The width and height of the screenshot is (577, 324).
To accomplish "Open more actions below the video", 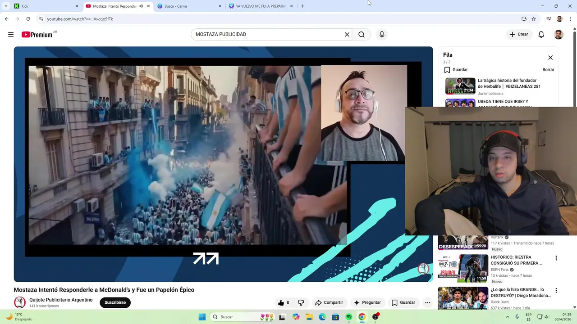I will pyautogui.click(x=427, y=302).
